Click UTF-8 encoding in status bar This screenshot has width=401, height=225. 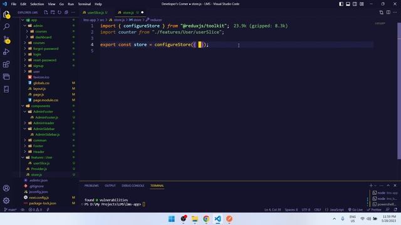point(306,210)
